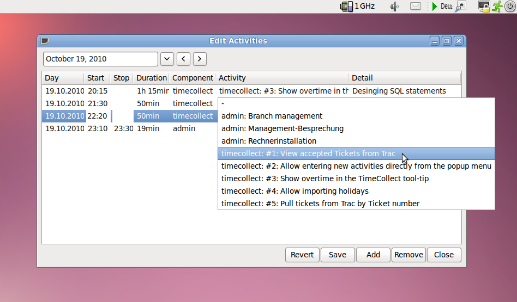517x302 pixels.
Task: Click the Remove button
Action: (x=408, y=255)
